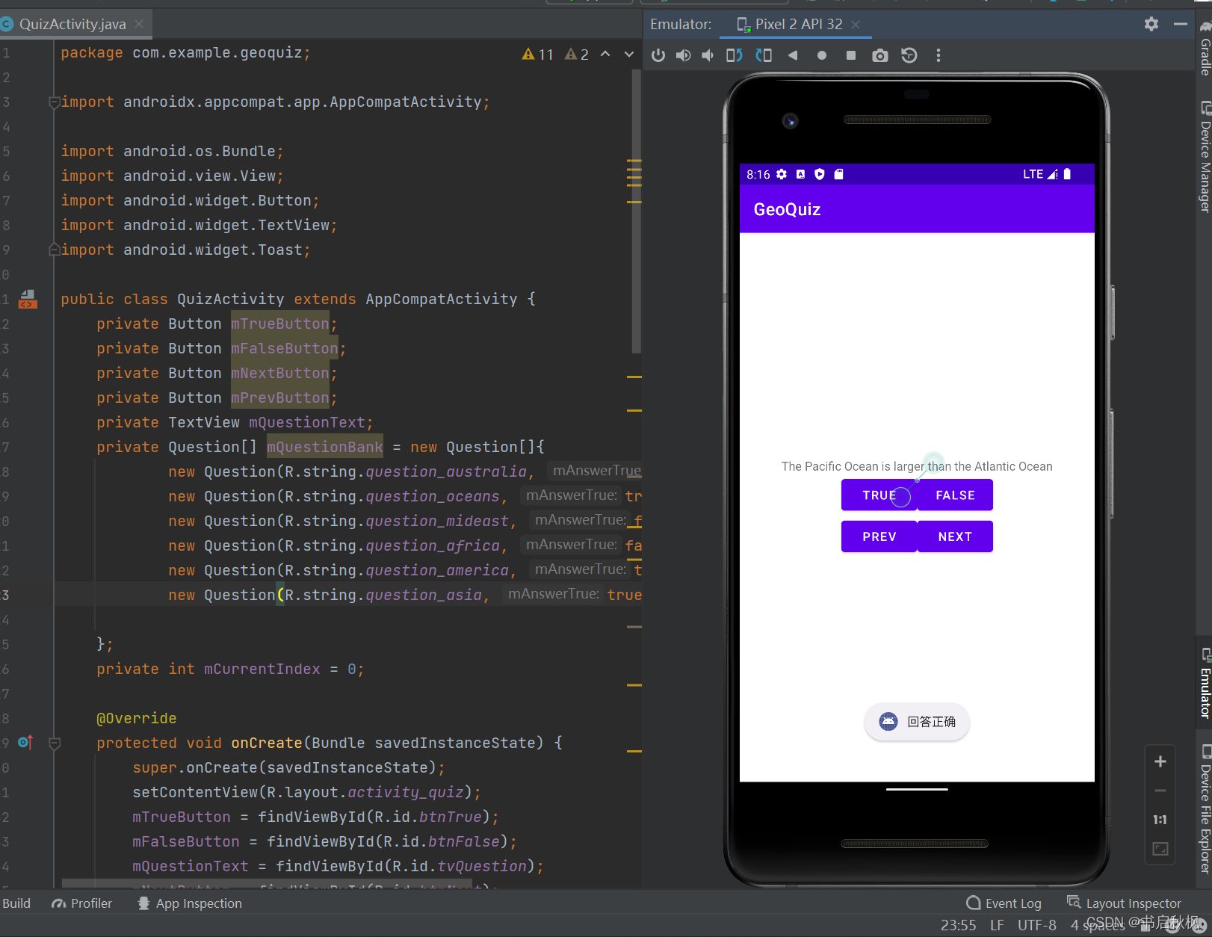Click the override gutter icon by onCreate

click(25, 742)
